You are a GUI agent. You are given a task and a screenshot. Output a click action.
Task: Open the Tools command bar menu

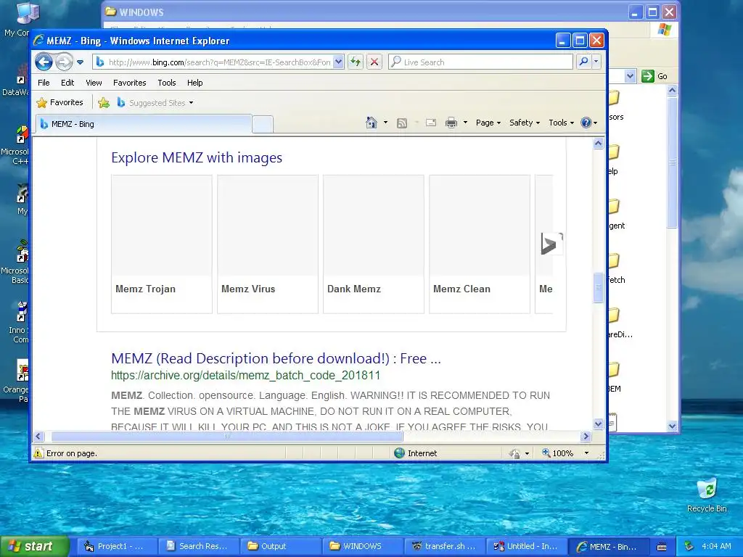pos(561,123)
